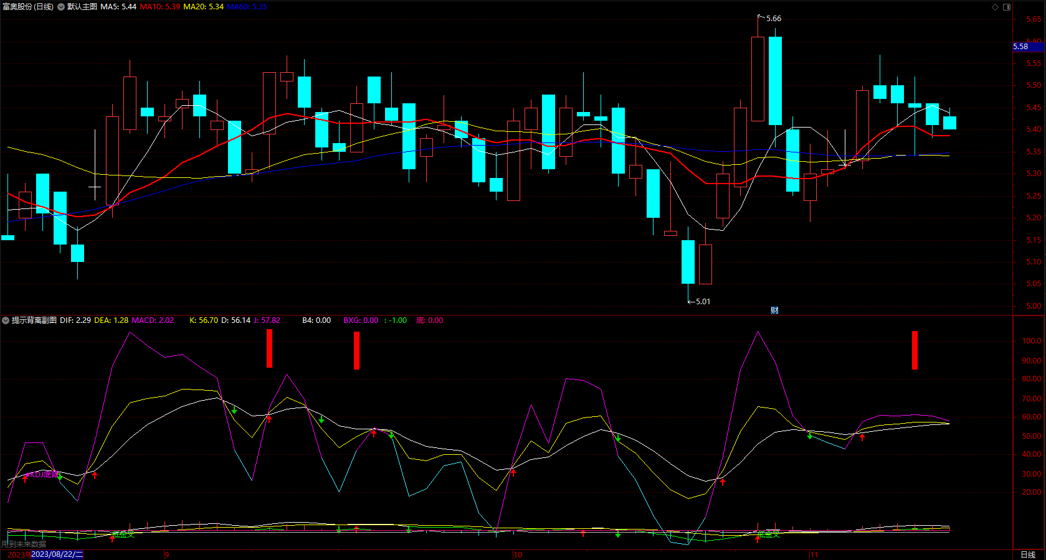1046x560 pixels.
Task: Click the 5.01 low price marker
Action: point(703,302)
